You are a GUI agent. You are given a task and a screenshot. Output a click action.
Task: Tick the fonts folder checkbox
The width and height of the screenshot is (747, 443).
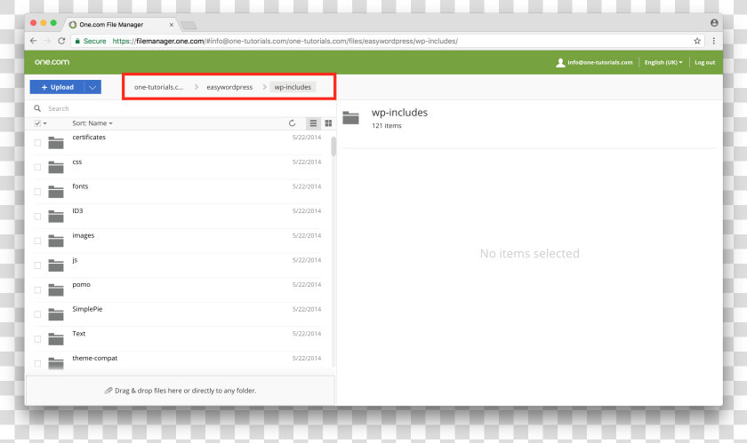tap(37, 192)
